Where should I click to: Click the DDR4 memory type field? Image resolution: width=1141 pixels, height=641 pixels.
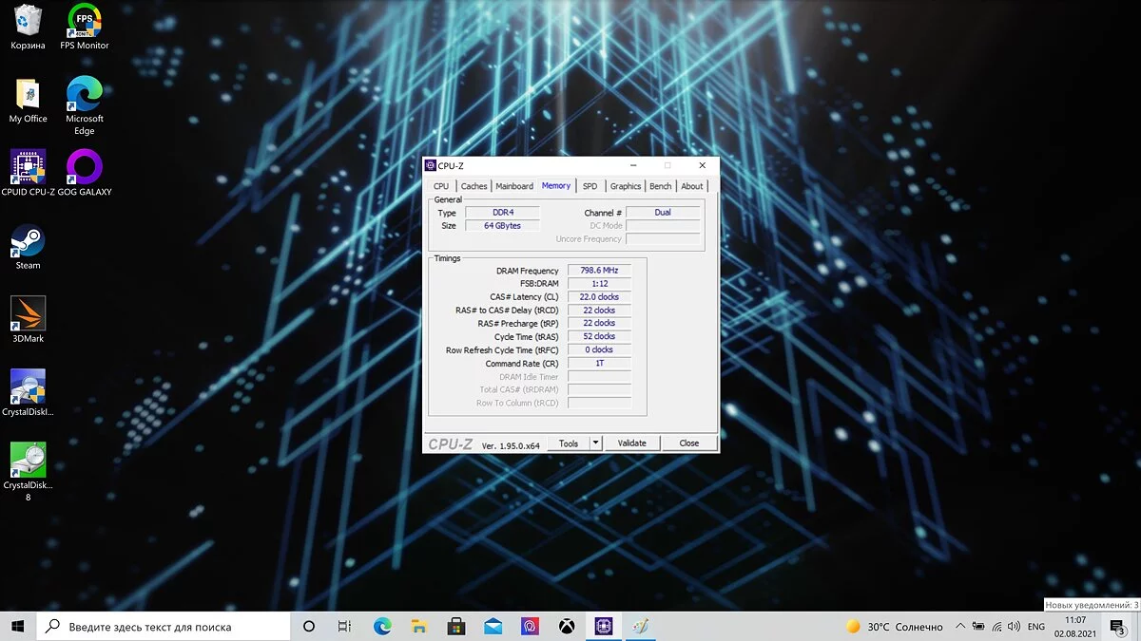tap(503, 213)
